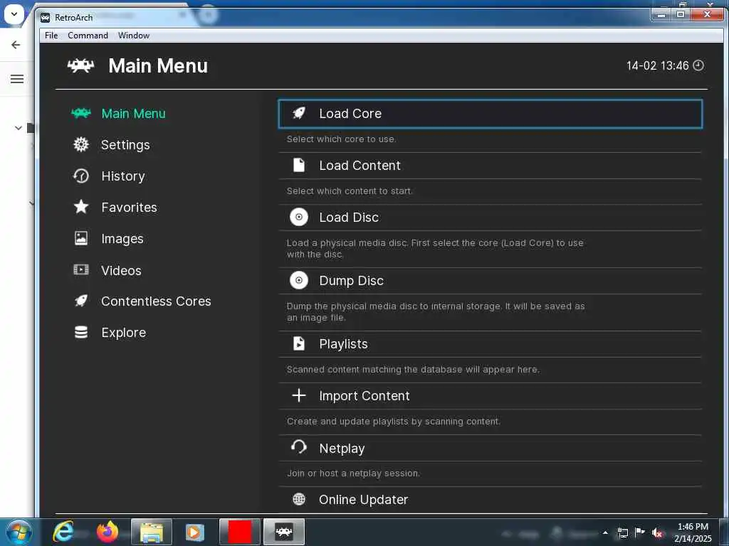Click the RetroArch logo in header

[x=81, y=65]
